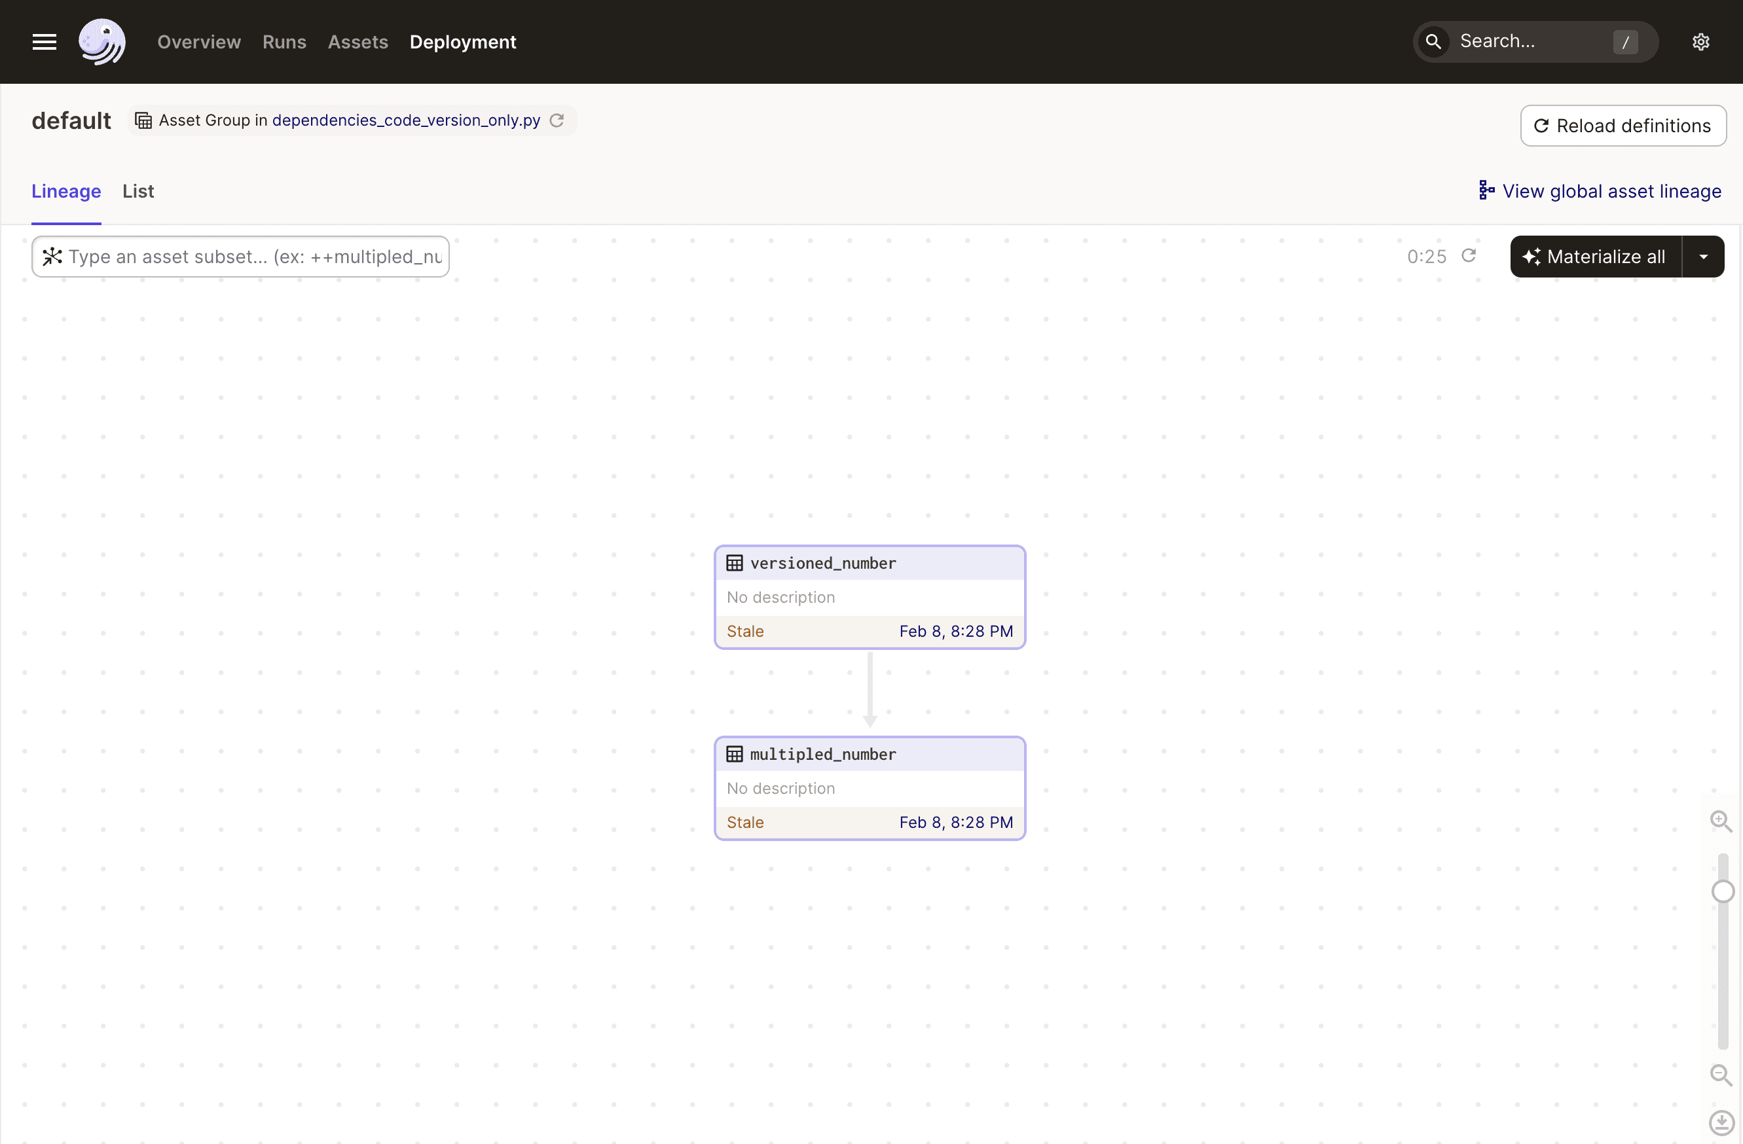Screen dimensions: 1743x1144
Task: Click the Search field in header
Action: coord(1535,42)
